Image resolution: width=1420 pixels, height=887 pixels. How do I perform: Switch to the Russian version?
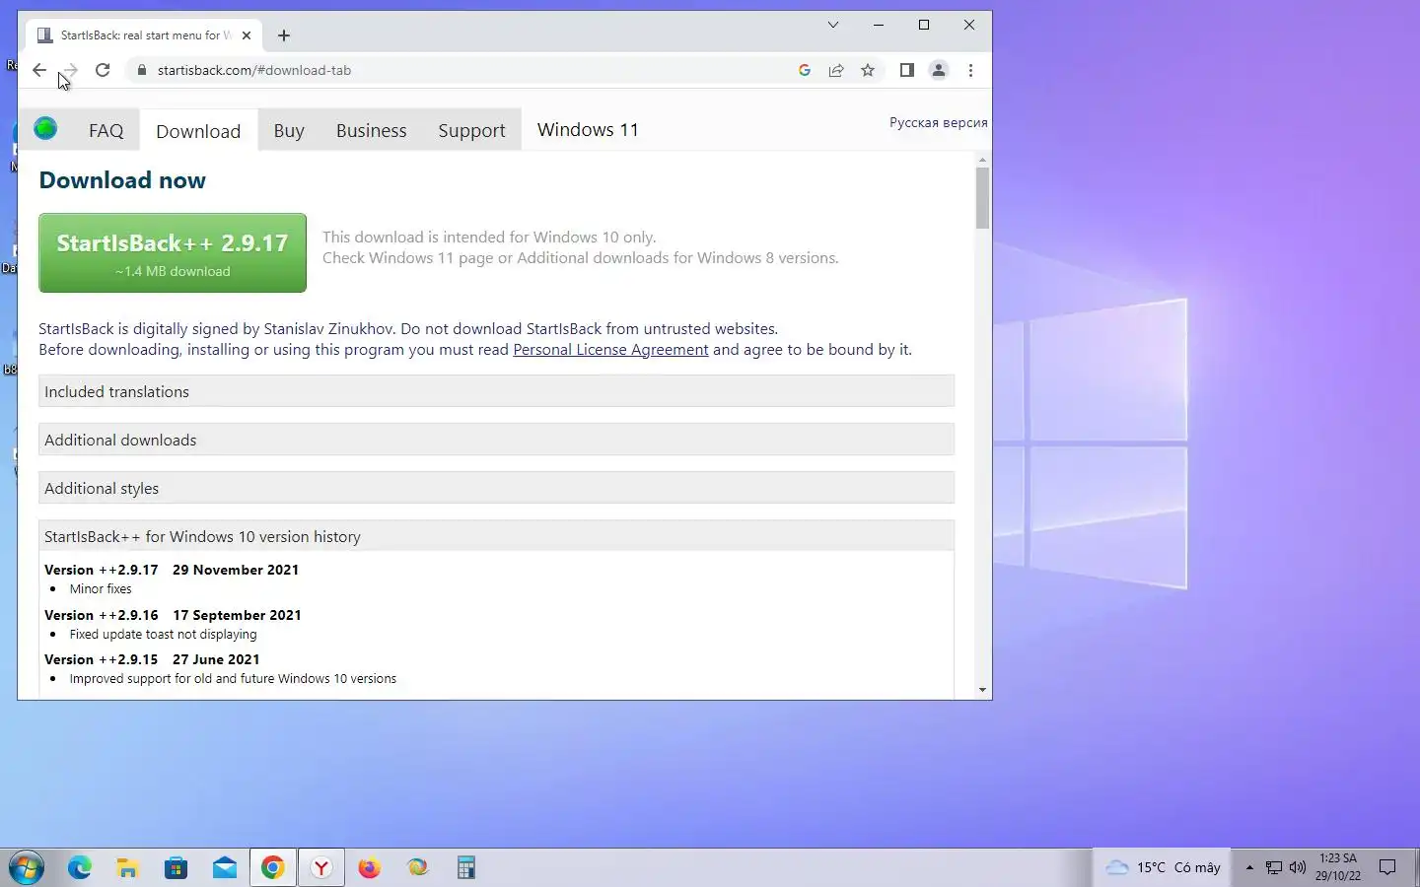(x=938, y=122)
